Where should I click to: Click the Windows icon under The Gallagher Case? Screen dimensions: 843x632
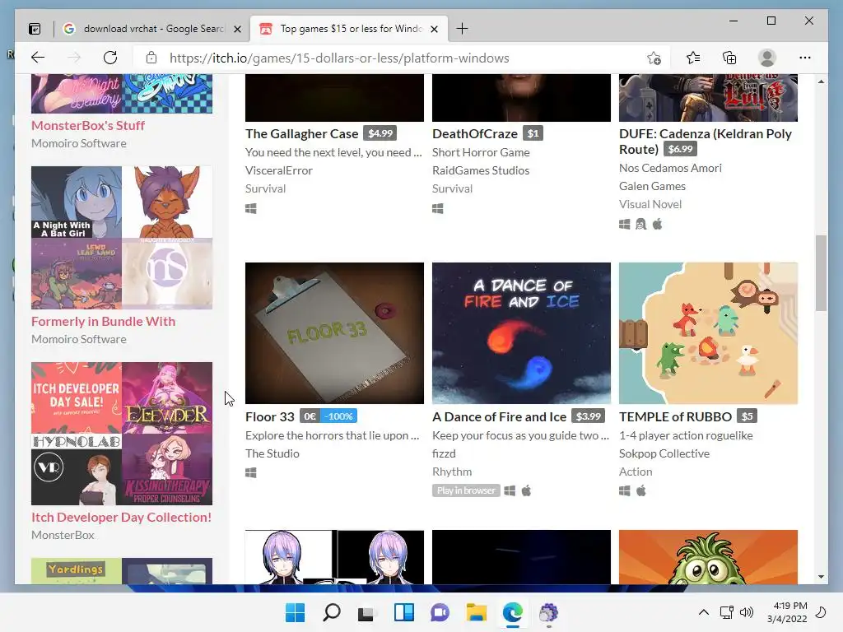pos(250,208)
